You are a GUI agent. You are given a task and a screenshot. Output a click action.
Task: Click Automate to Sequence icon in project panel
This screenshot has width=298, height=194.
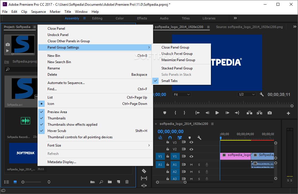click(92, 182)
